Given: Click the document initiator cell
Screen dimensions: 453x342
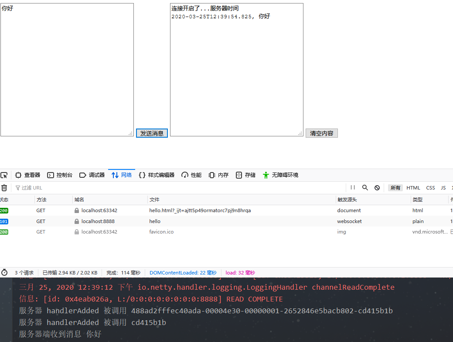Looking at the screenshot, I should click(349, 211).
